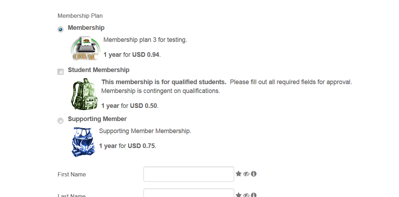Screen dimensions: 399x197
Task: Click the First Name text field
Action: tap(189, 174)
